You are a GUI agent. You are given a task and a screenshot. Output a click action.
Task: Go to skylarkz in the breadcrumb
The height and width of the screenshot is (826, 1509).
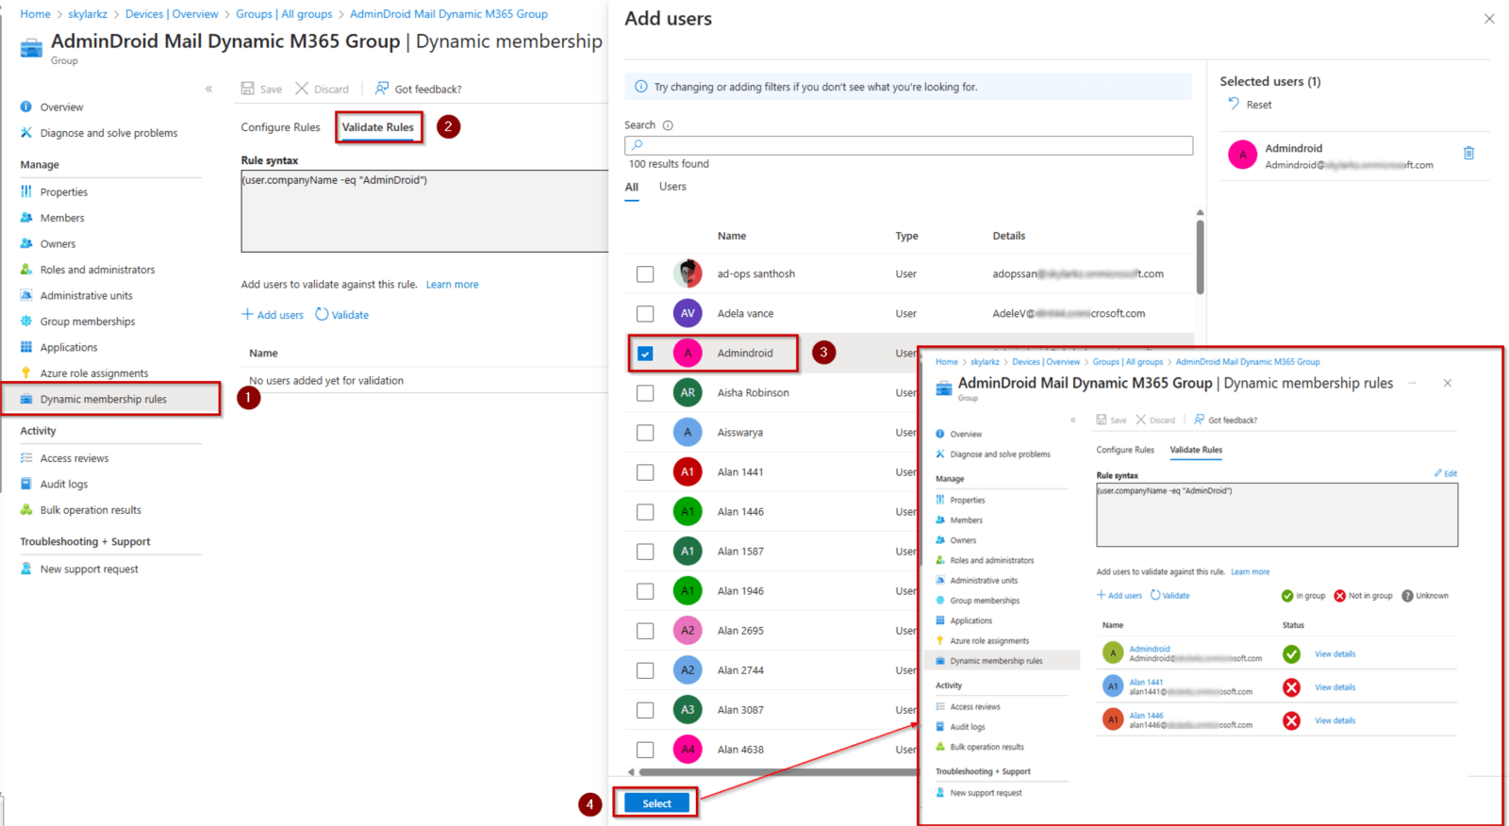coord(88,14)
